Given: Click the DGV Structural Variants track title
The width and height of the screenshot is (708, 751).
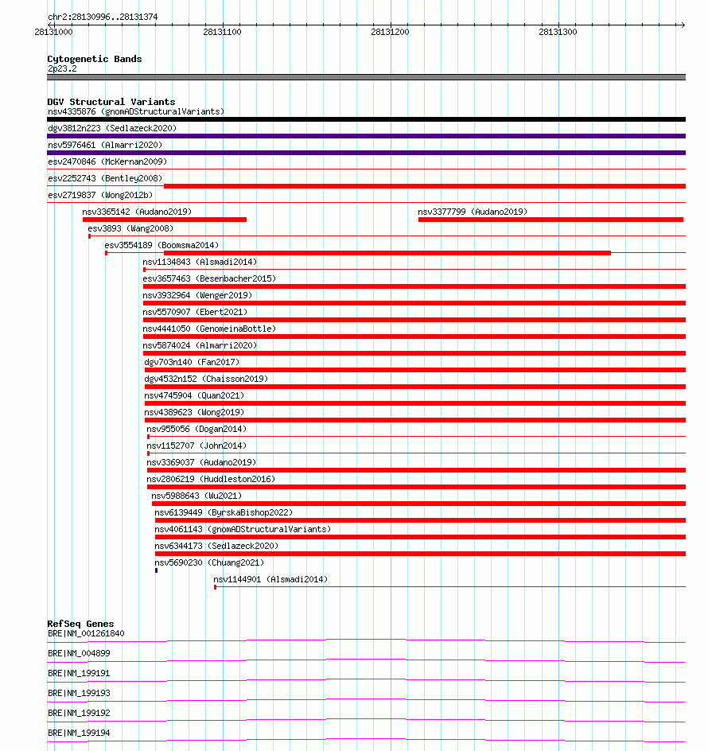Looking at the screenshot, I should coord(111,102).
